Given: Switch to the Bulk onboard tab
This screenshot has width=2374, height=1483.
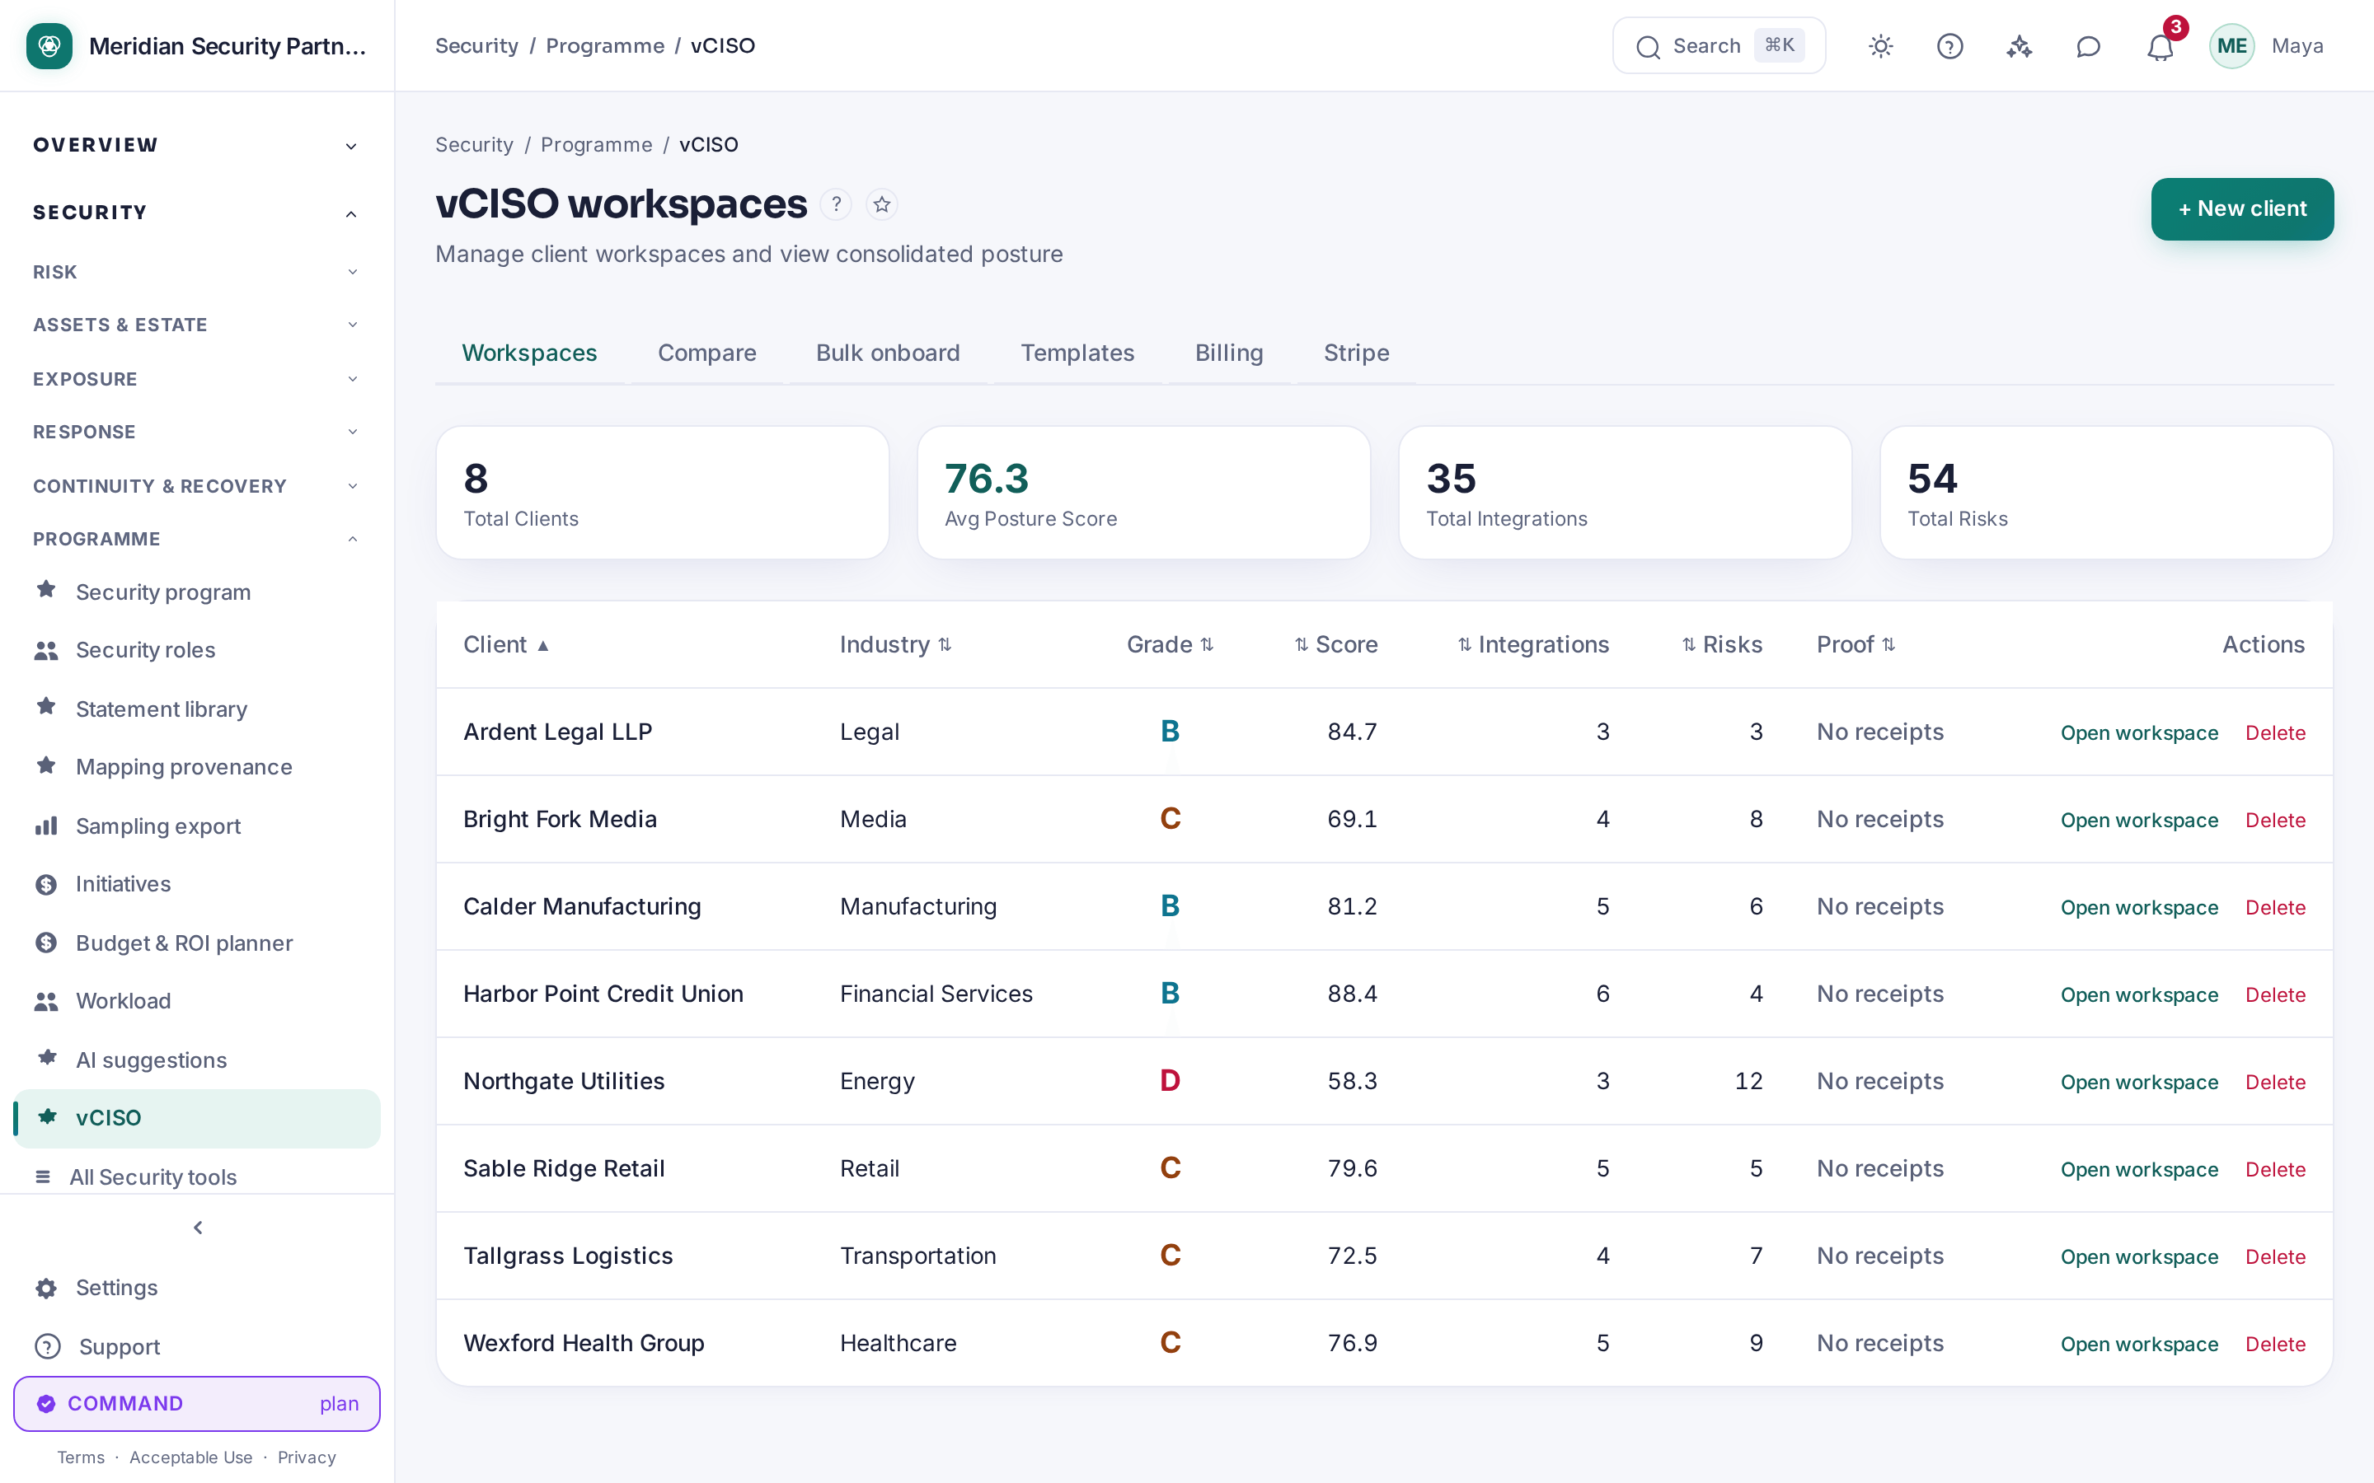Looking at the screenshot, I should coord(888,353).
